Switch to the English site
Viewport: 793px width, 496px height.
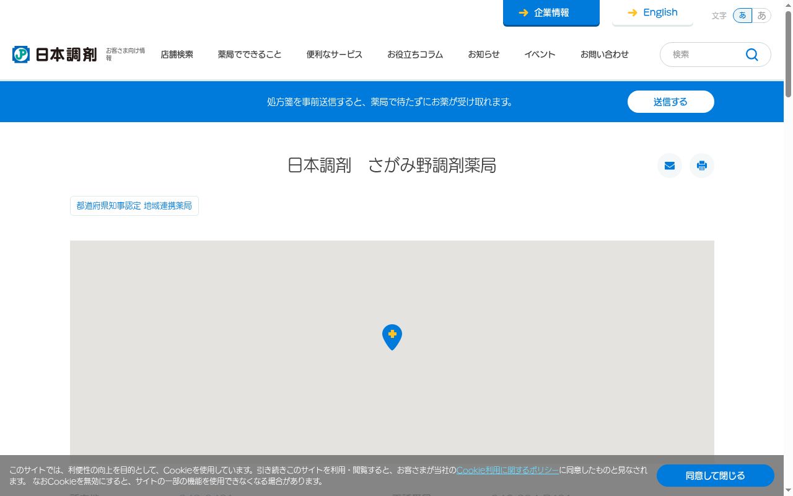tap(652, 12)
